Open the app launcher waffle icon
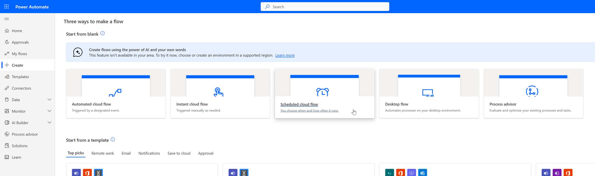 (7, 7)
